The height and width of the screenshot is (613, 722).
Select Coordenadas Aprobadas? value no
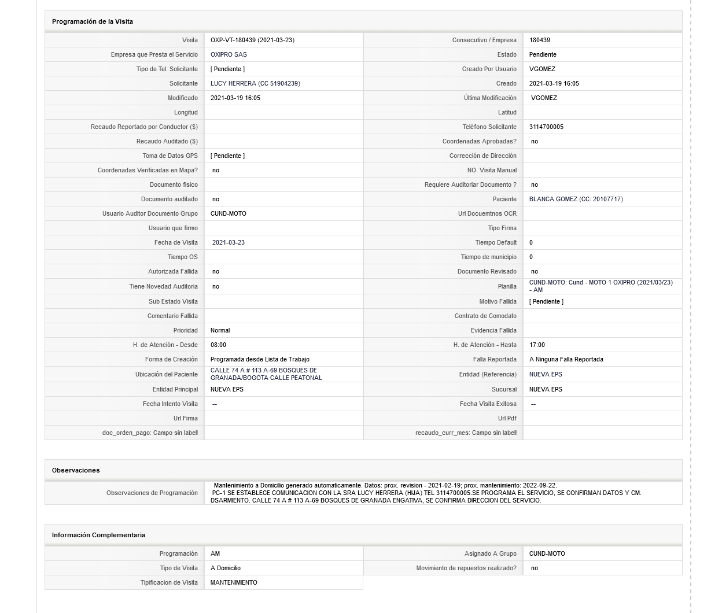coord(535,141)
